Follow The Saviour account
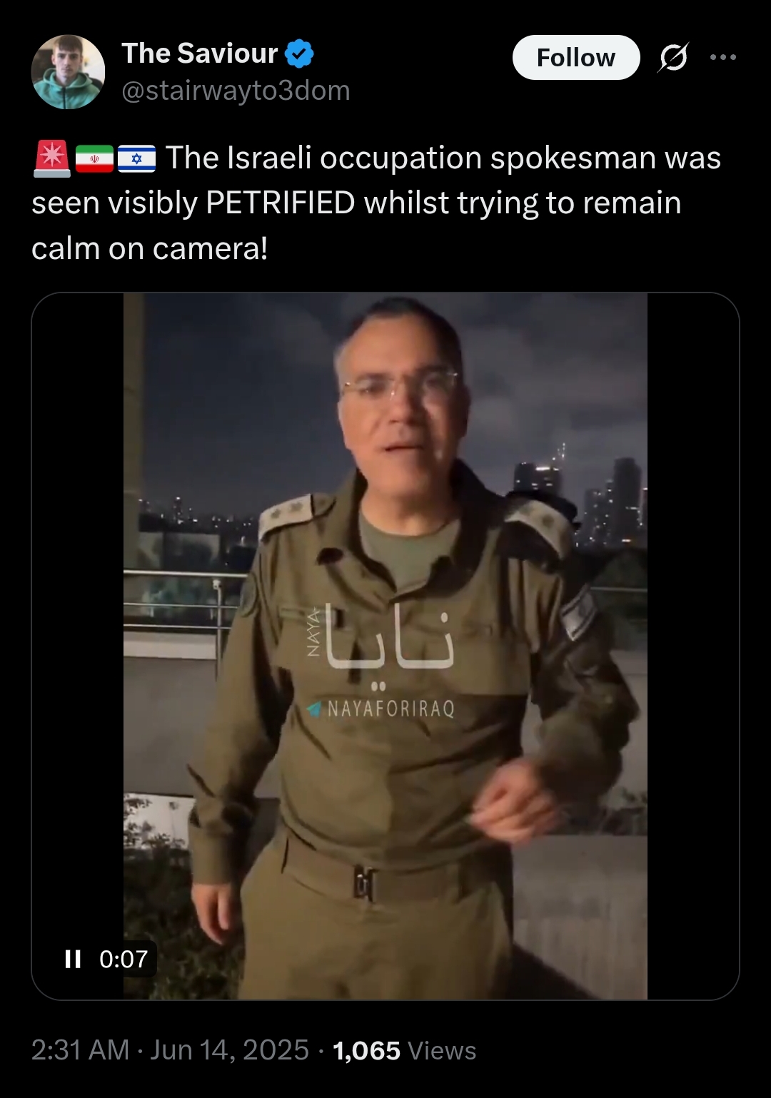The width and height of the screenshot is (771, 1098). point(576,57)
